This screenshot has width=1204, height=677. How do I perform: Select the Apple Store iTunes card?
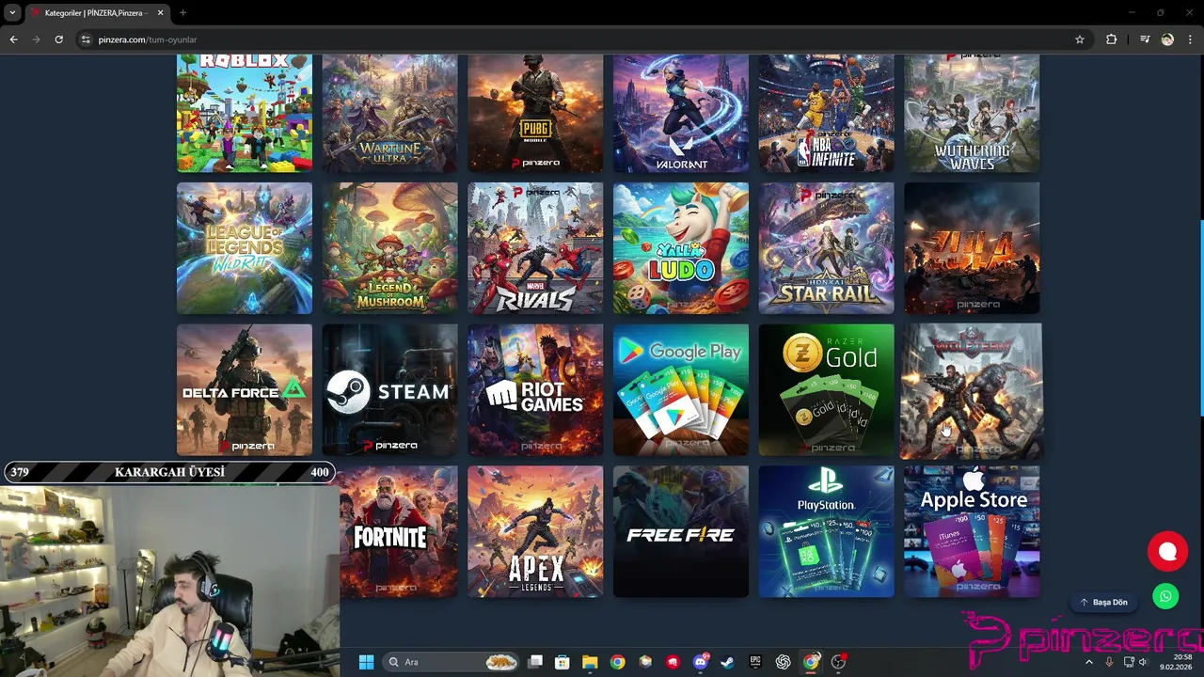click(x=972, y=531)
